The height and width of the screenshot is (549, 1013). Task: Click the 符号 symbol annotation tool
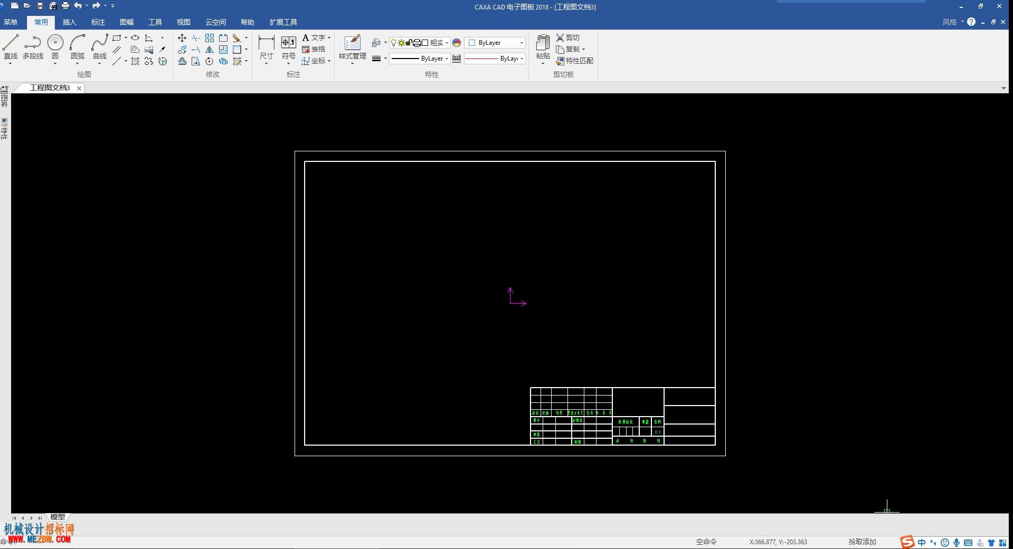288,47
